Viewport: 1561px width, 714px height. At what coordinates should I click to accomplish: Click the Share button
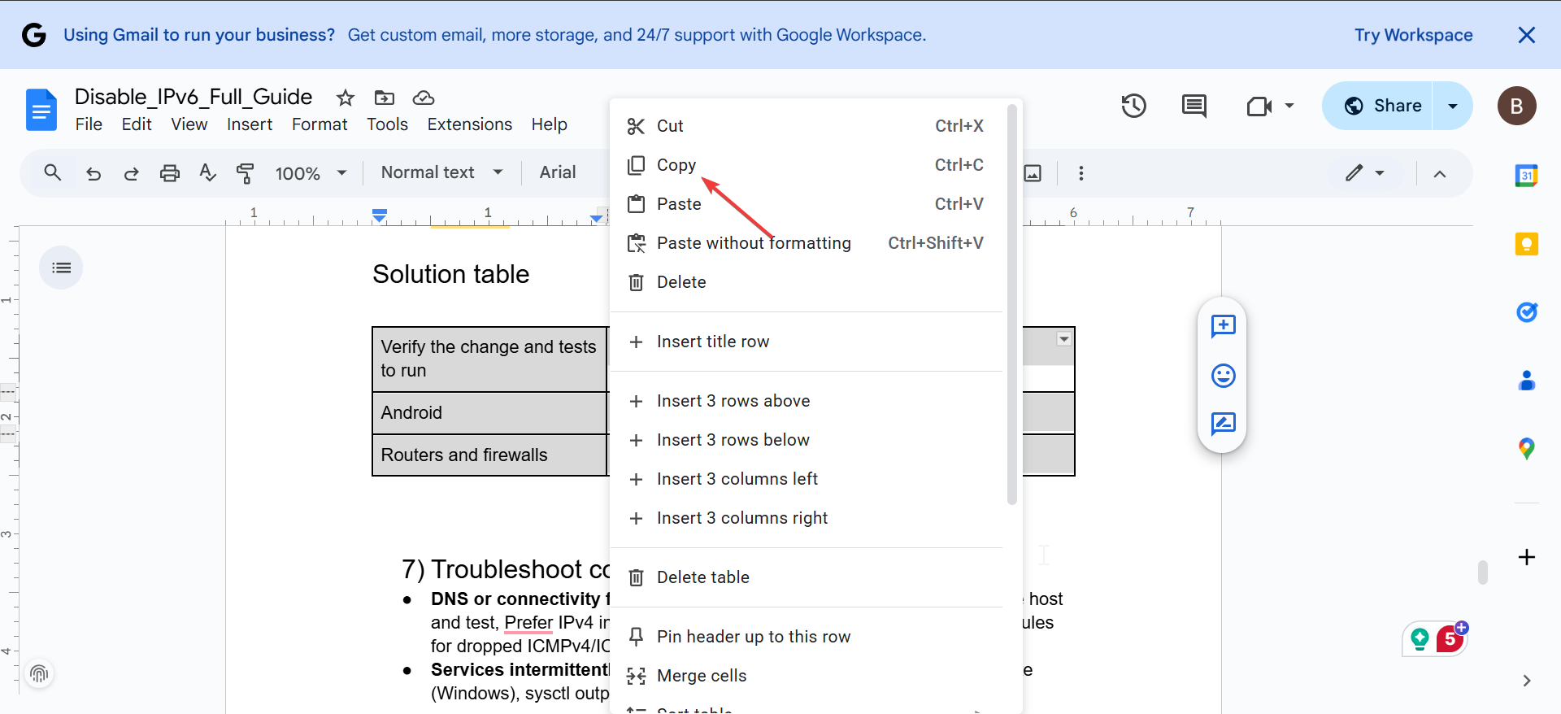tap(1378, 106)
